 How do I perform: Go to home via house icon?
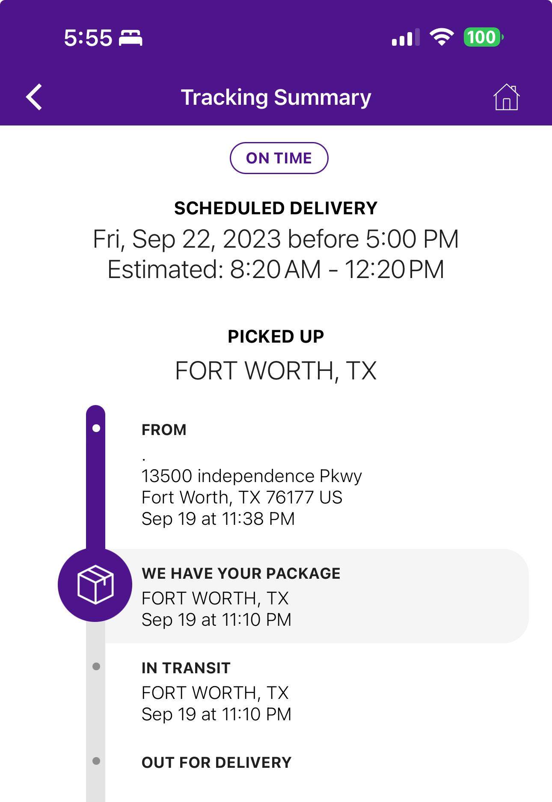pyautogui.click(x=506, y=97)
